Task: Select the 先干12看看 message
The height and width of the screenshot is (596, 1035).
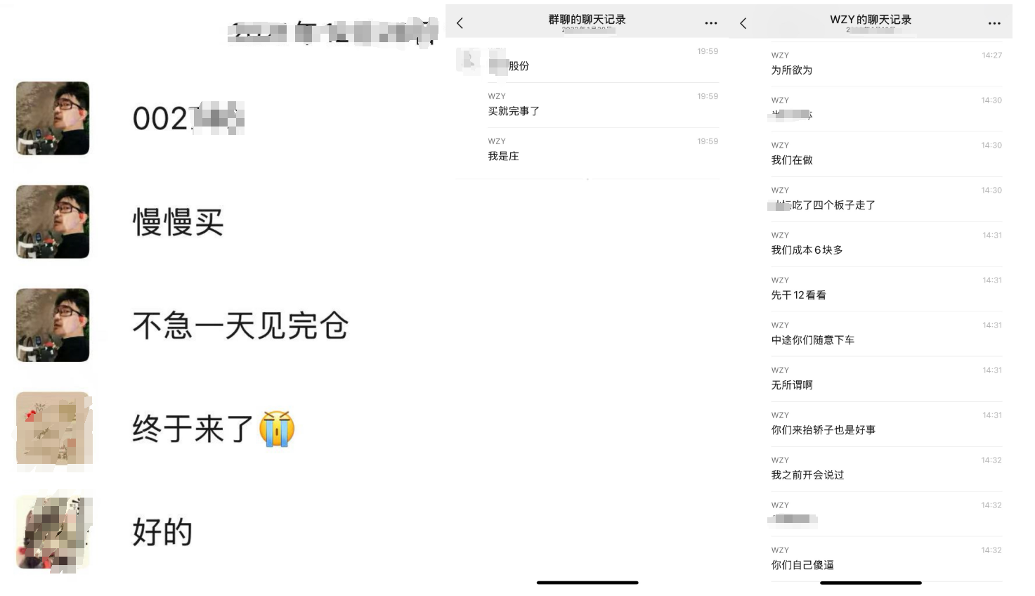Action: pos(887,289)
